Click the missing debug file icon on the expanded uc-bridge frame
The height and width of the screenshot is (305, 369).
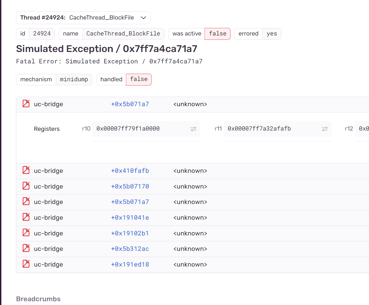pos(26,104)
